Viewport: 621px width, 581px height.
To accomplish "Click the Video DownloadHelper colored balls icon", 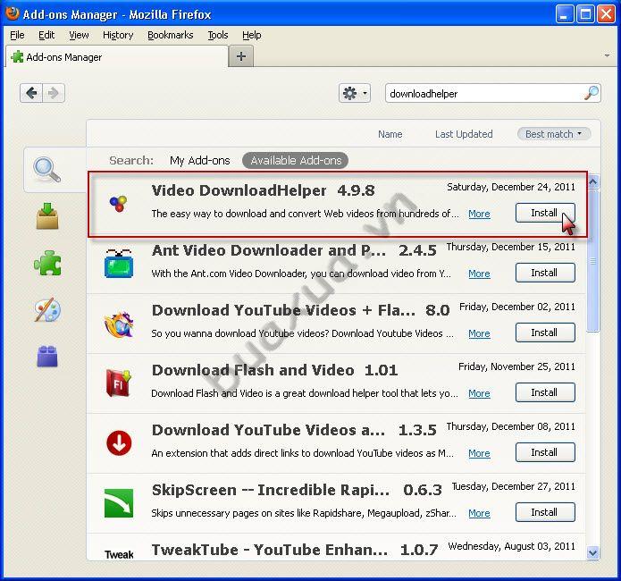I will point(118,204).
